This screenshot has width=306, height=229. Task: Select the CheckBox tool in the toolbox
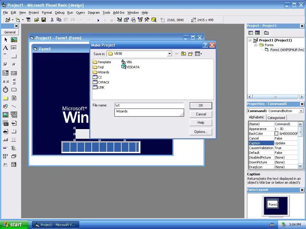click(6, 64)
